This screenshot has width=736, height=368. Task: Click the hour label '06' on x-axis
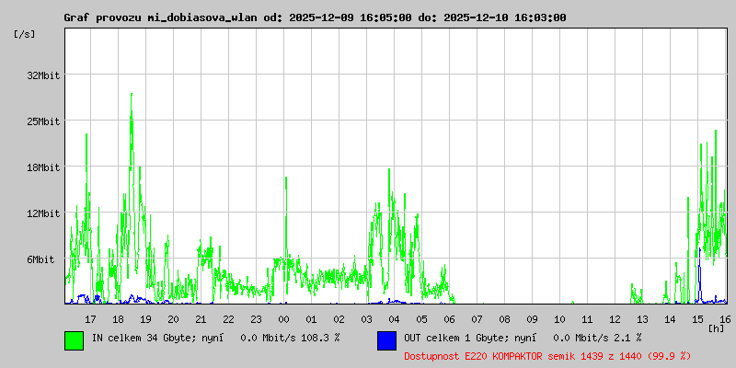pos(449,319)
